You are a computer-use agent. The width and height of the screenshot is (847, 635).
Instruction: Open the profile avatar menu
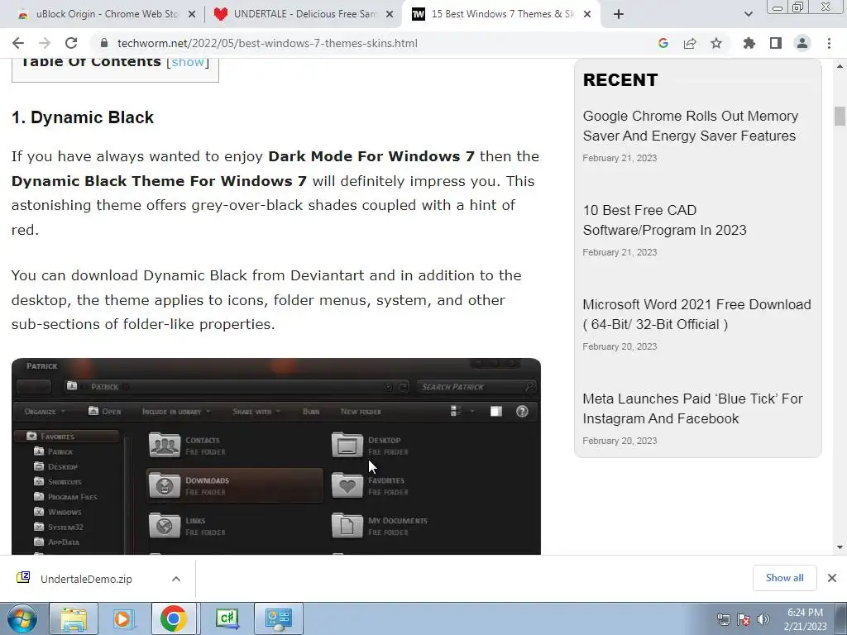(802, 43)
